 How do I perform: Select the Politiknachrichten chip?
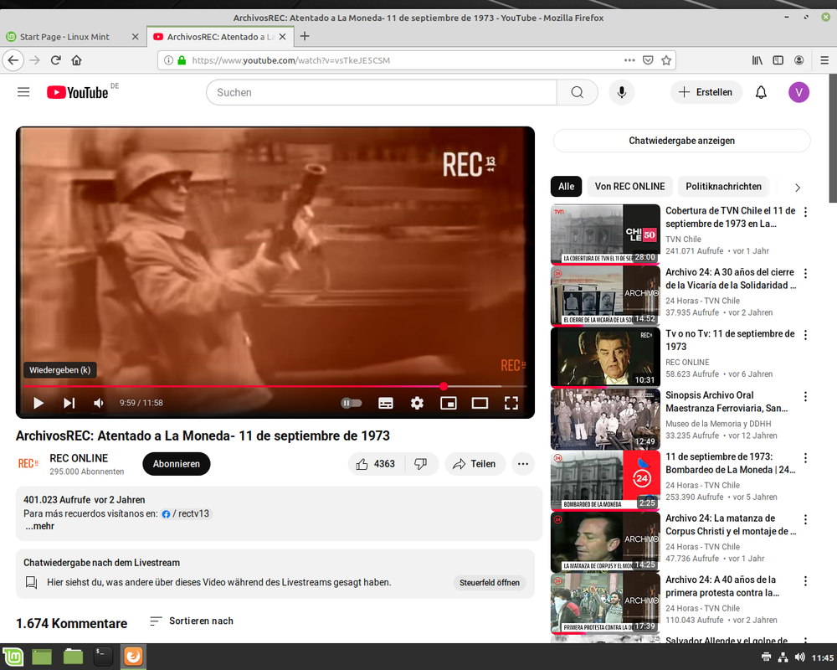[723, 187]
